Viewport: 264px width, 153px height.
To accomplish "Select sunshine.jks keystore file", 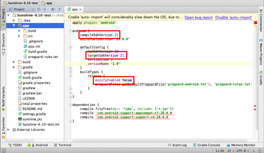I will (30, 119).
